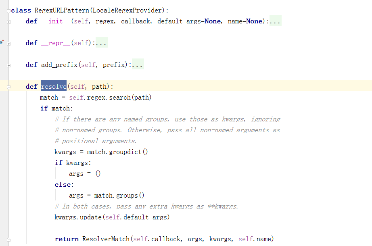Click comment 'In both cases, pass any extra_kwargs'
This screenshot has height=246, width=372.
point(146,206)
